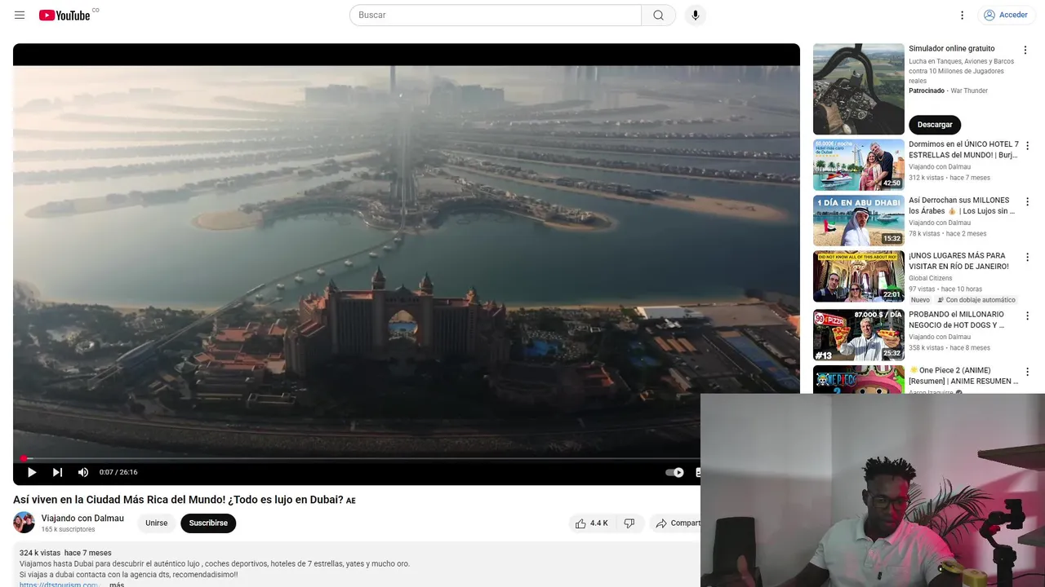Click 'Dormimos en el ÚNICO HOTEL 7' title
1045x587 pixels.
pyautogui.click(x=963, y=149)
